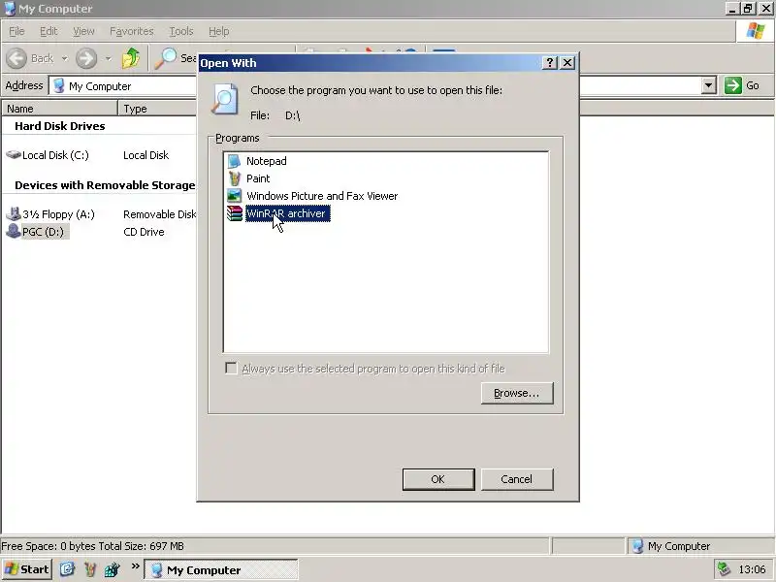Click My Computer taskbar button

221,569
